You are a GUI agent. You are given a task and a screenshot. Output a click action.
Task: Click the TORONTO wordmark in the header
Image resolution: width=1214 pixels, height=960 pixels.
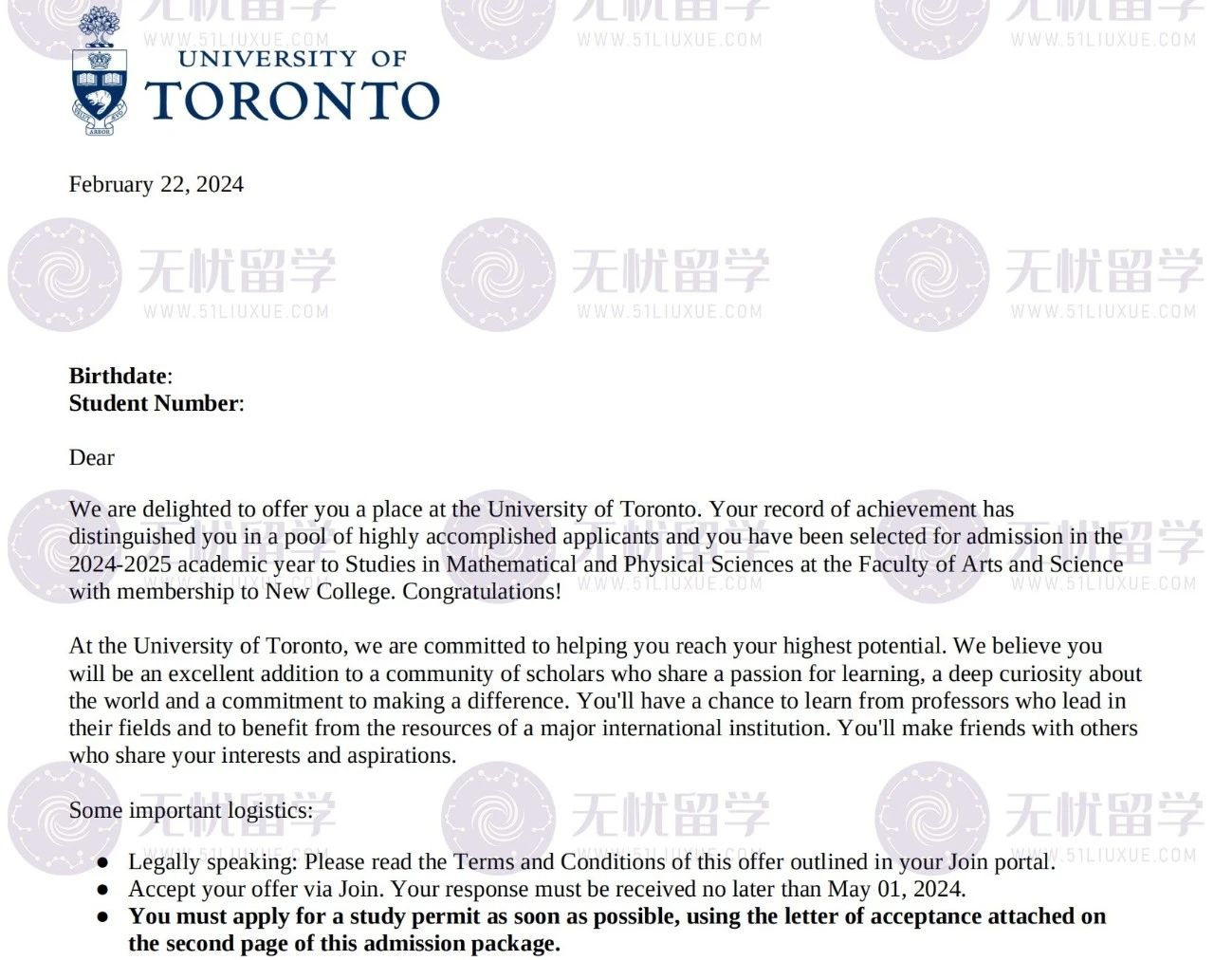[294, 101]
